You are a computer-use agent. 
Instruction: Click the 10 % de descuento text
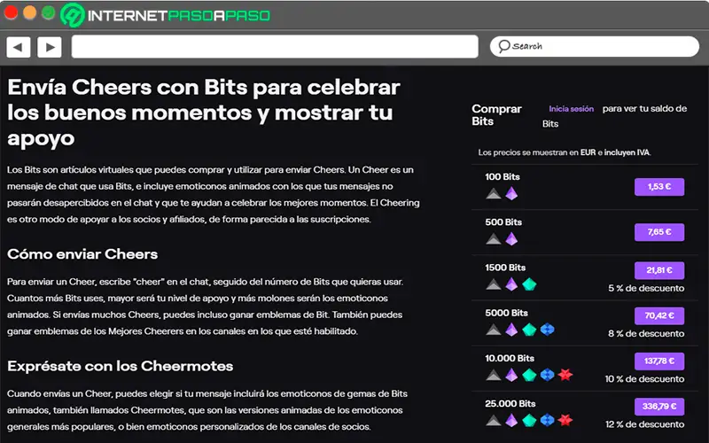click(644, 379)
